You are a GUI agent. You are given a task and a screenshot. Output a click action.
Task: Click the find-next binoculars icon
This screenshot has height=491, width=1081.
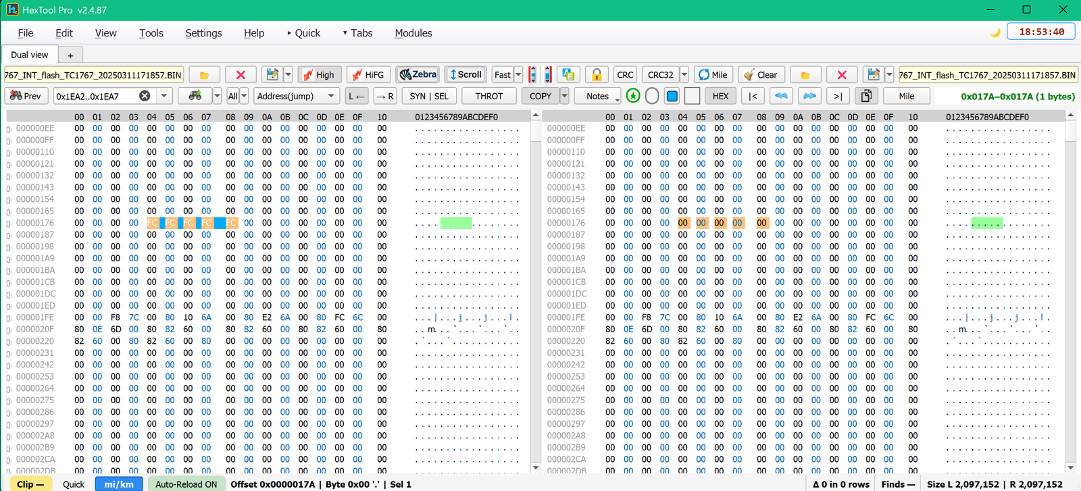(x=195, y=96)
